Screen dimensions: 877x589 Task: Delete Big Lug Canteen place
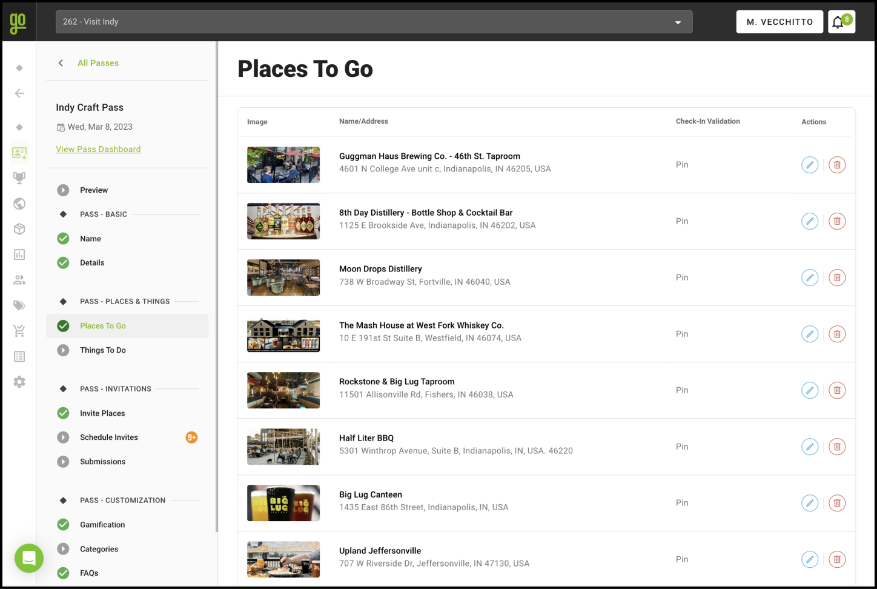click(837, 503)
